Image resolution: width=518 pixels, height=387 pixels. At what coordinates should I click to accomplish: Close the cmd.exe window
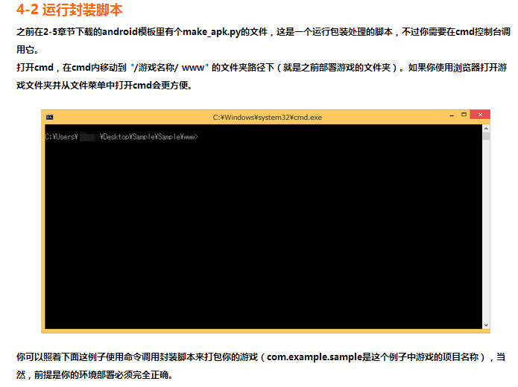[x=480, y=115]
